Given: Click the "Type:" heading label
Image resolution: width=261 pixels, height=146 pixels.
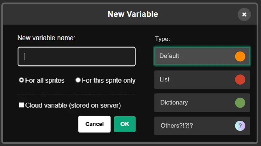Looking at the screenshot, I should [163, 39].
